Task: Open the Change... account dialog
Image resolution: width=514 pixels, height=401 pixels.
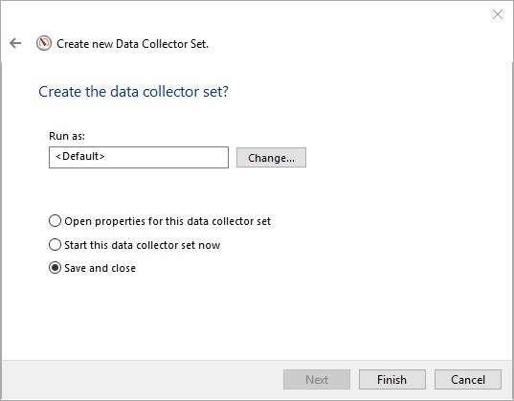Action: [271, 157]
